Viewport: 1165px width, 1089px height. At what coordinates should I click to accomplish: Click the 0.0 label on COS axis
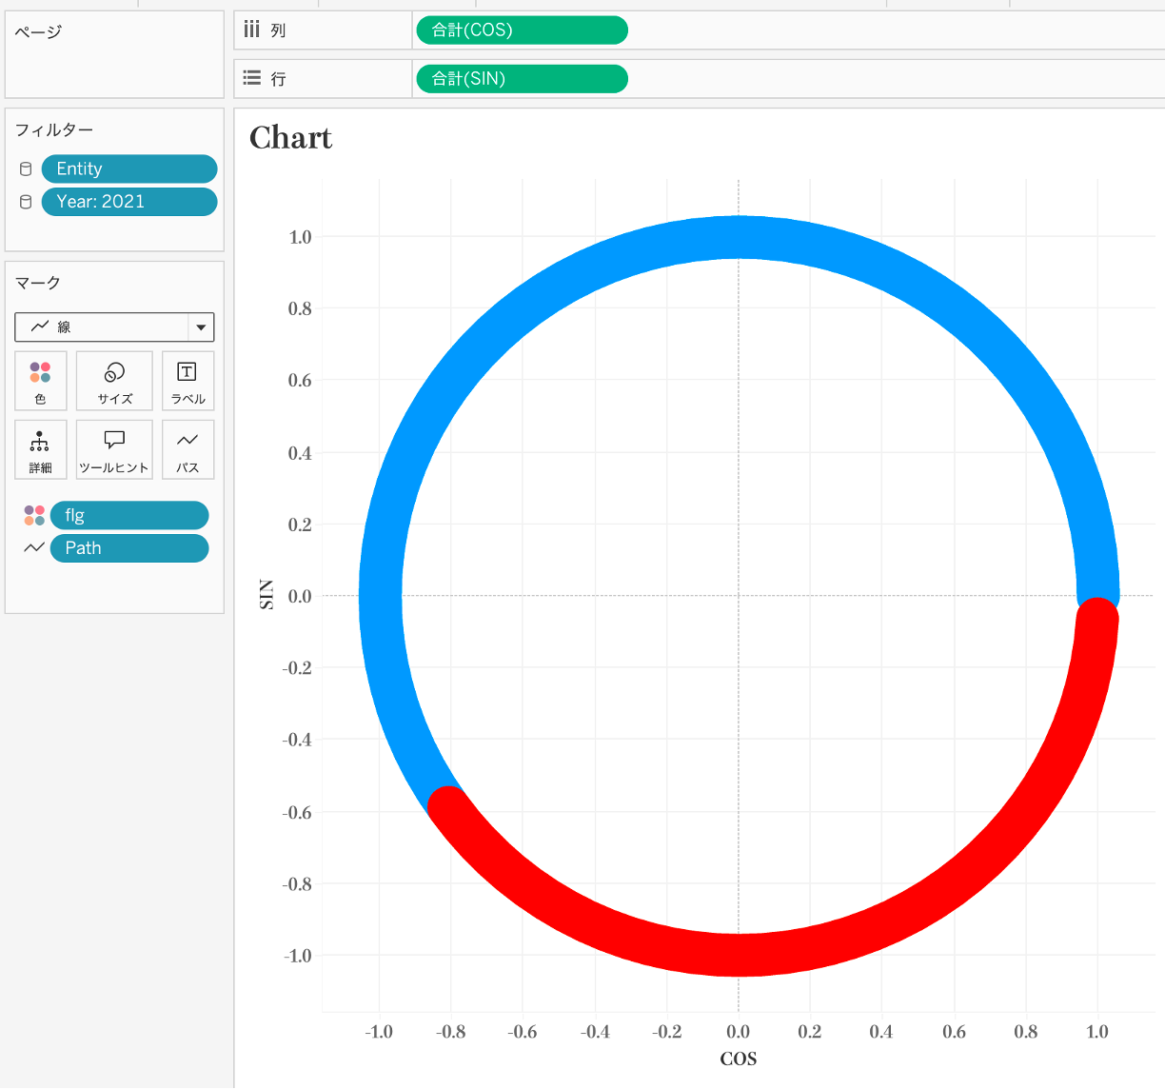coord(739,1032)
